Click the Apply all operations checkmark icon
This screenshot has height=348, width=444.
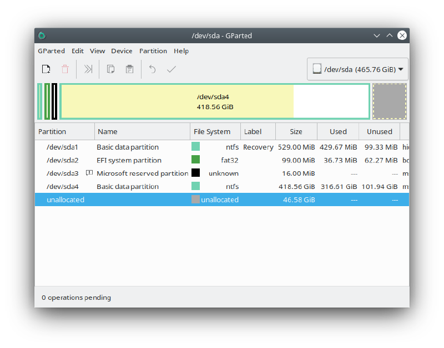(x=171, y=69)
